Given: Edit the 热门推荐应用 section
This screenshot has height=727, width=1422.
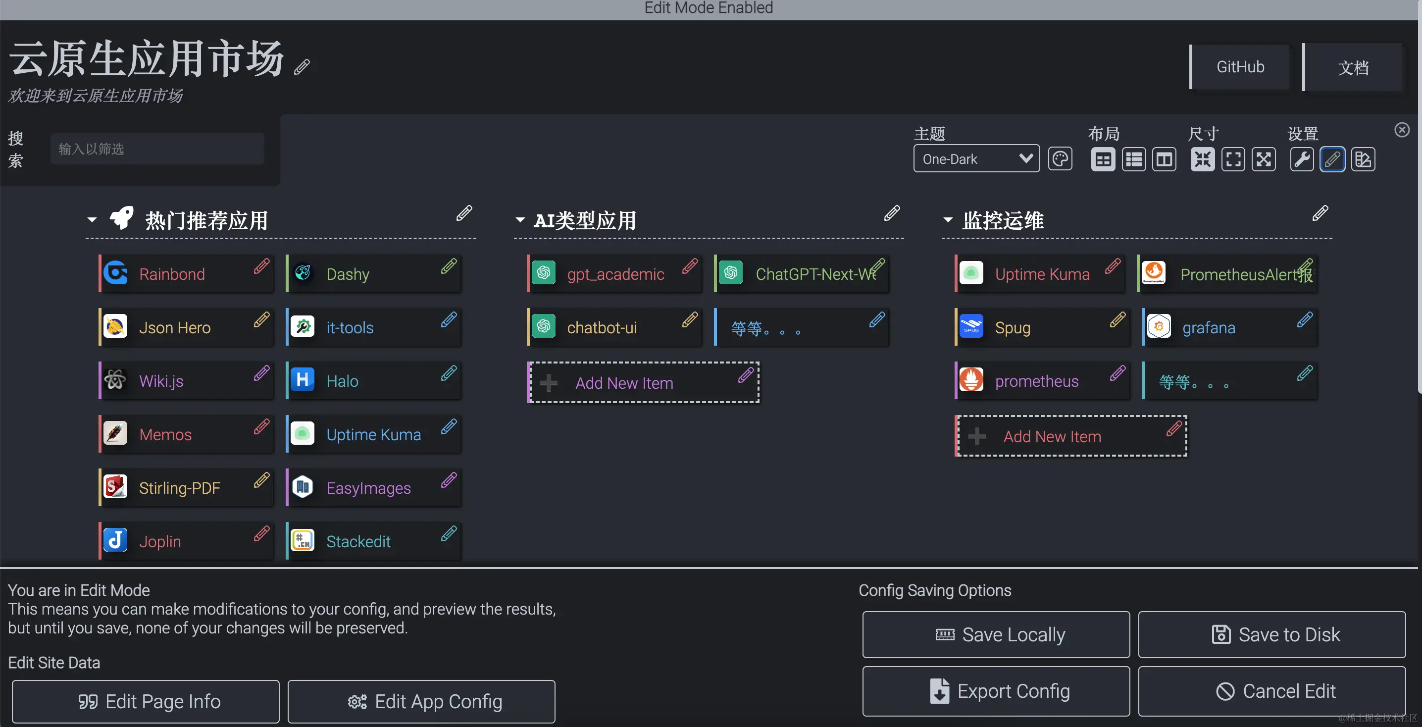Looking at the screenshot, I should click(464, 213).
